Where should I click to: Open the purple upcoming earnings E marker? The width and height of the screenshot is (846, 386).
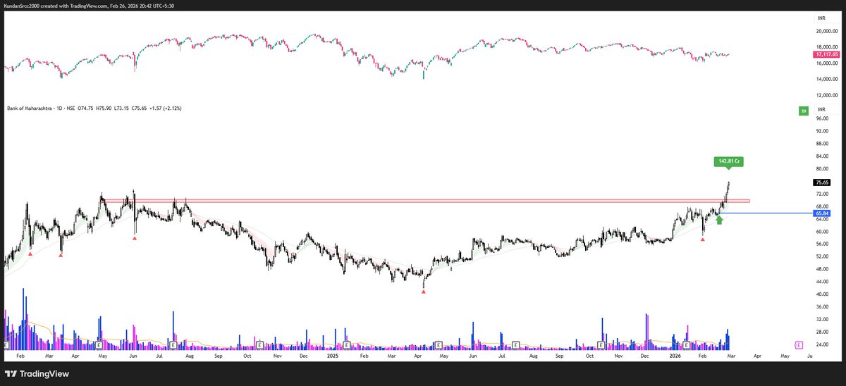tap(799, 345)
